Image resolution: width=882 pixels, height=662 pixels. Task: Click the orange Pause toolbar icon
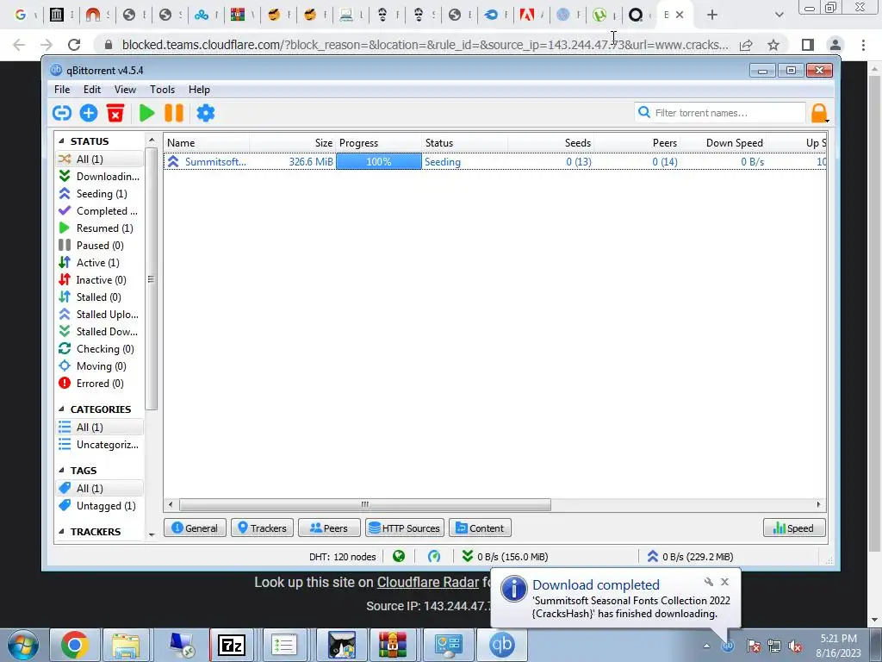pos(174,113)
